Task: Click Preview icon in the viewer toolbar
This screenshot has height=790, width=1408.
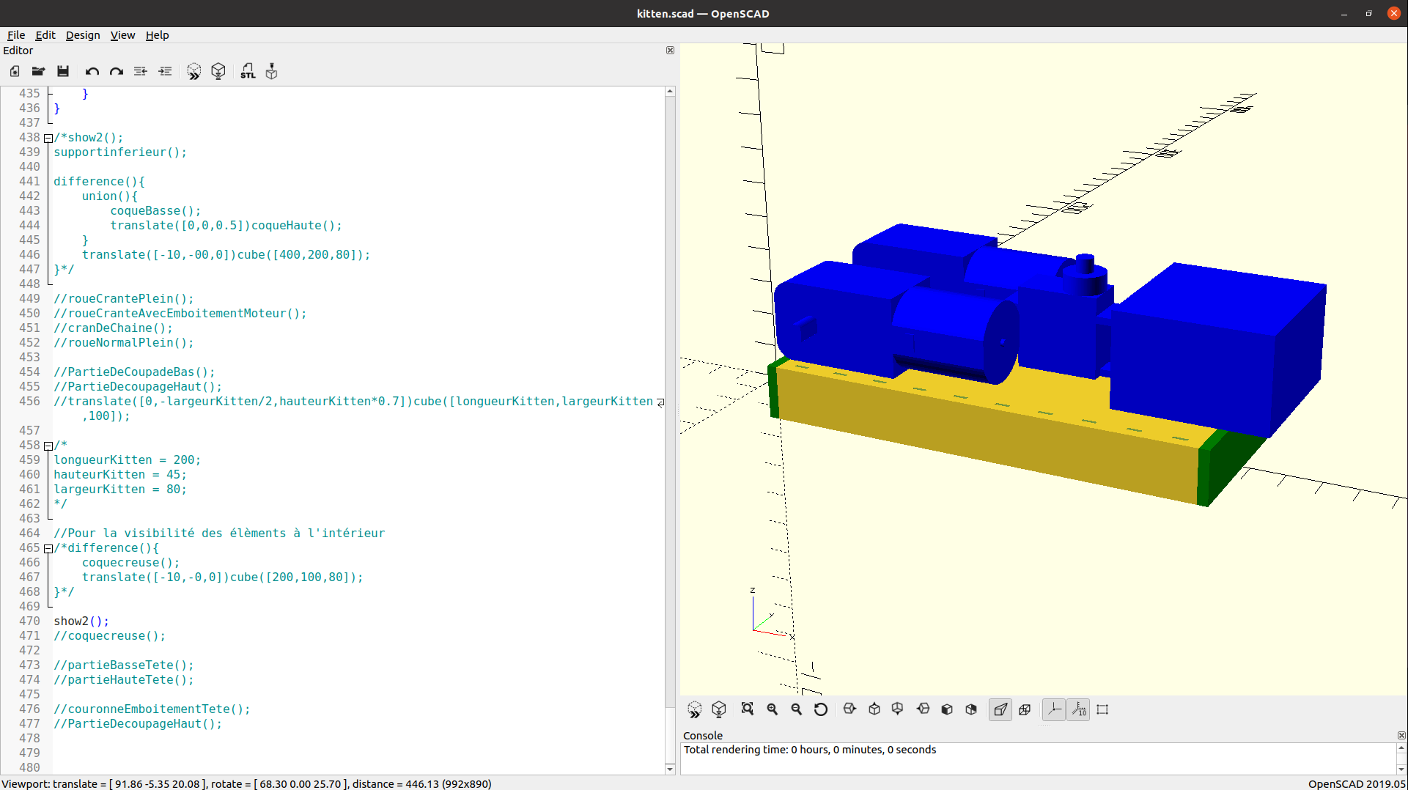Action: [x=695, y=709]
